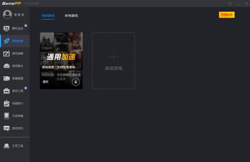This screenshot has height=162, width=250.
Task: Open the game benchmark gauge icon
Action: click(7, 66)
